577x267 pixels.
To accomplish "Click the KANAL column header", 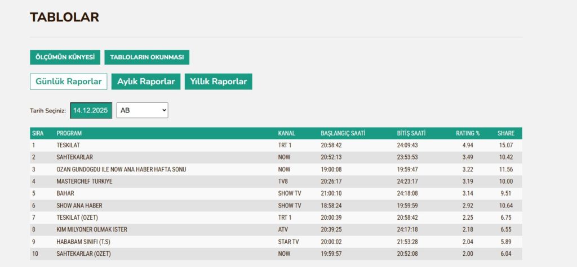I will pos(287,133).
